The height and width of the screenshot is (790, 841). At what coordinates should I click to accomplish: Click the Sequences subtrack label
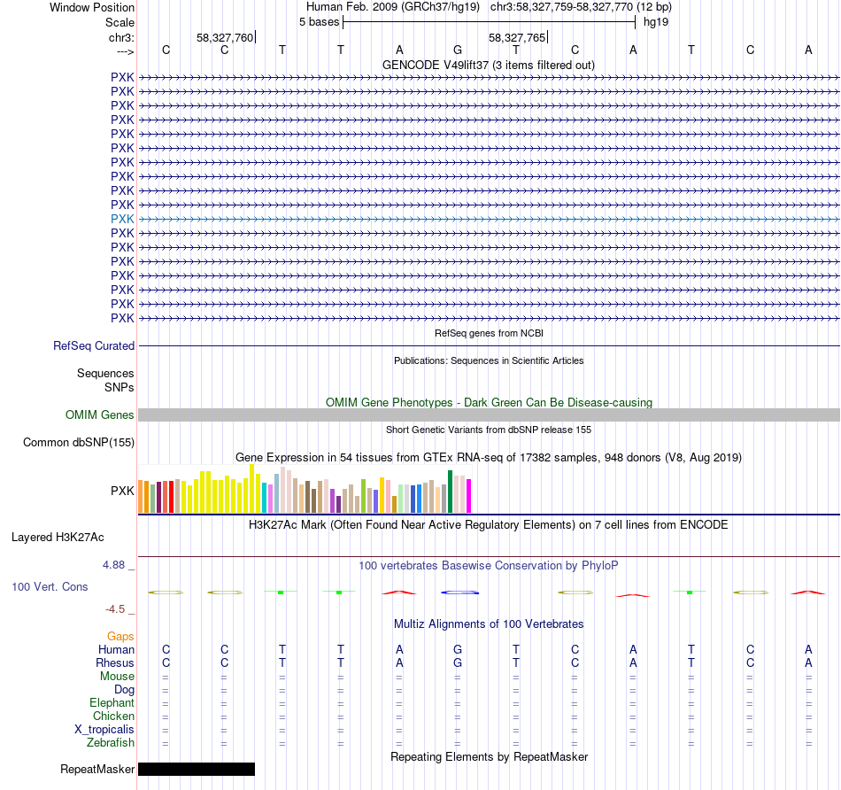[105, 374]
